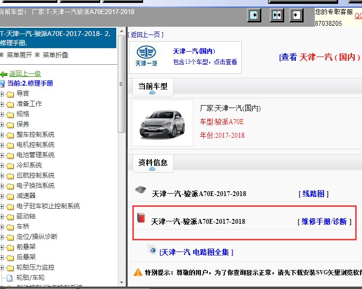The height and width of the screenshot is (289, 362).
Task: Click the 返回上一页 link
Action: [145, 35]
